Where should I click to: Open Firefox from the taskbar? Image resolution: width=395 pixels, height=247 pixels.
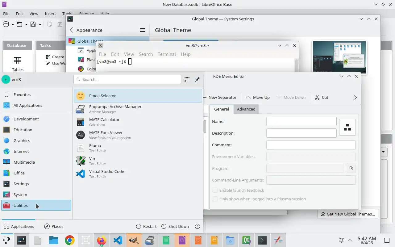coord(102,240)
